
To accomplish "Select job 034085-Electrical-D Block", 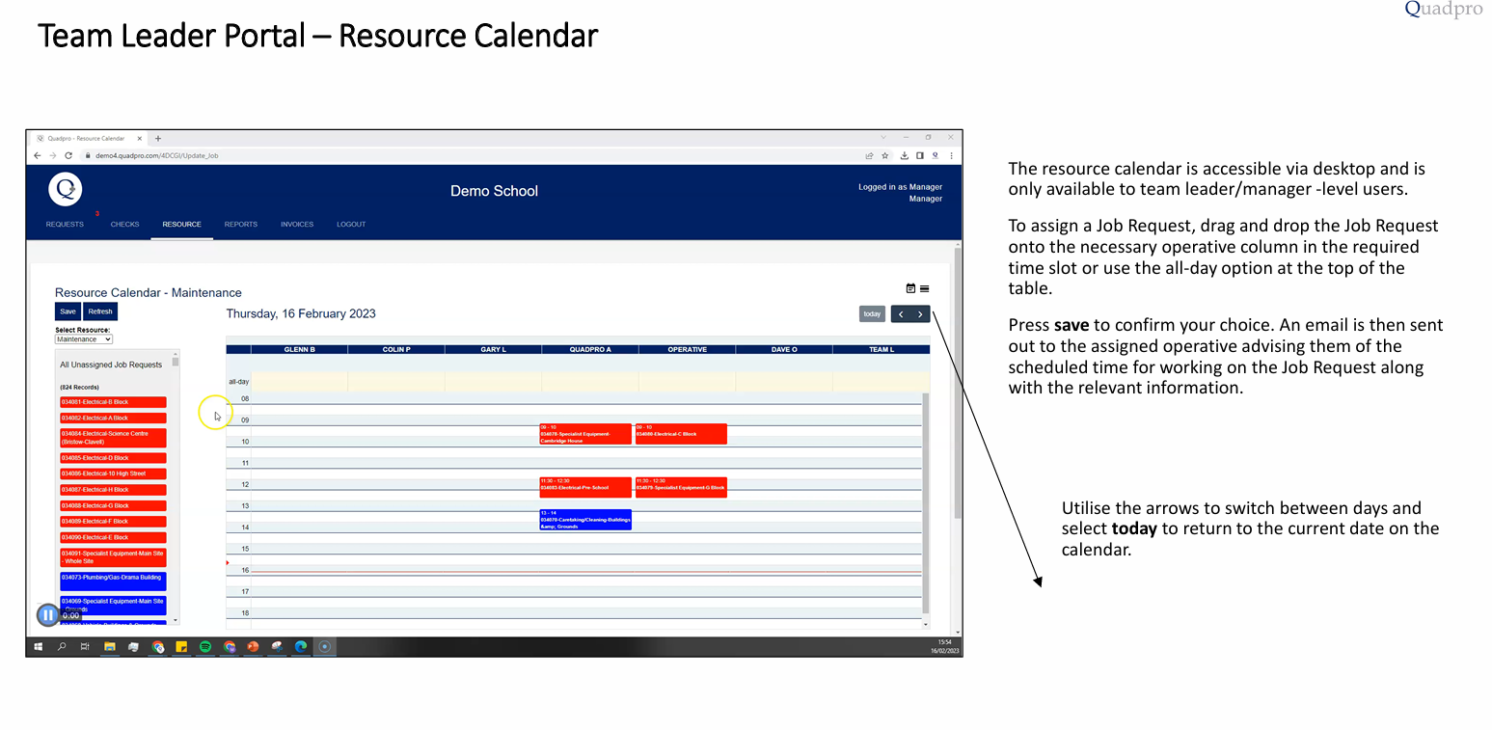I will (x=113, y=458).
